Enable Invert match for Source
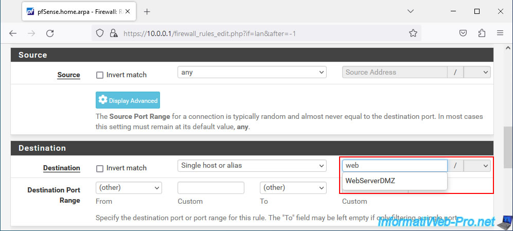Viewport: 513px width, 231px height. 100,75
